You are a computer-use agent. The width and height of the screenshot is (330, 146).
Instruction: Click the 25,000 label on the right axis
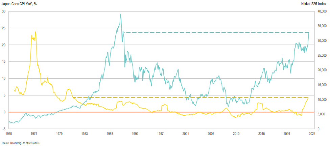coord(321,55)
